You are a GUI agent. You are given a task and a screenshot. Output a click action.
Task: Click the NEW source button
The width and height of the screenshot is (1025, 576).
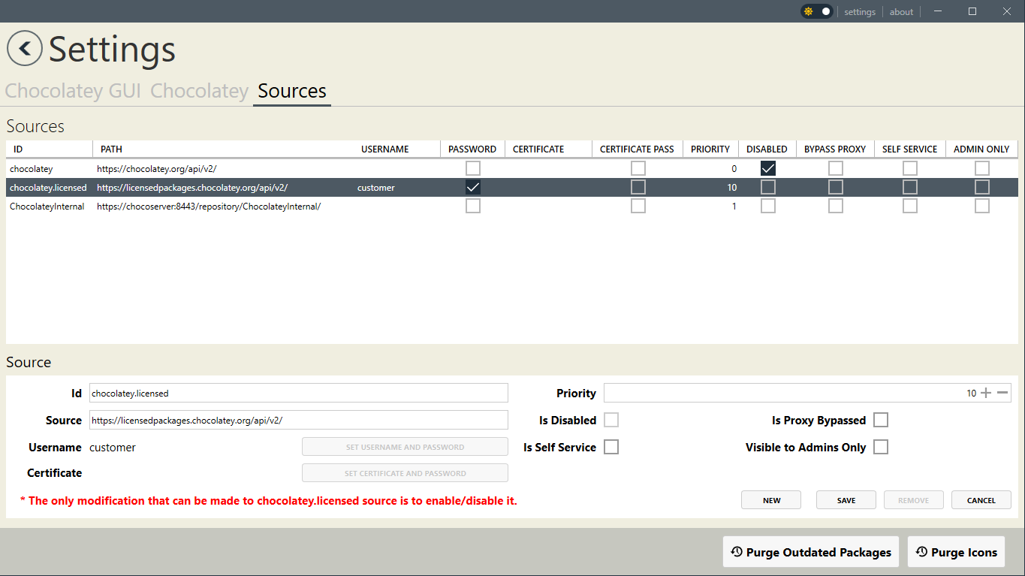coord(771,500)
